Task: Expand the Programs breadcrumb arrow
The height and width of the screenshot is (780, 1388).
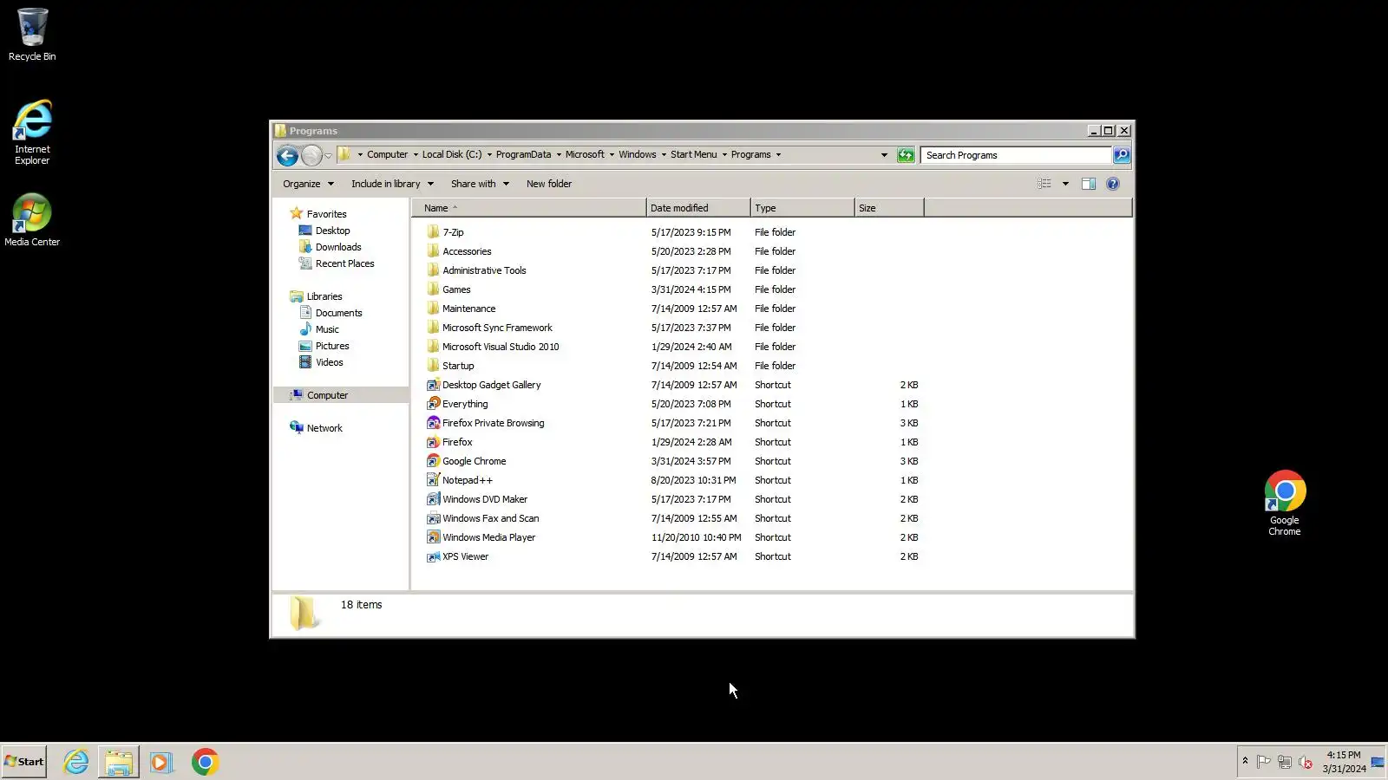Action: 778,155
